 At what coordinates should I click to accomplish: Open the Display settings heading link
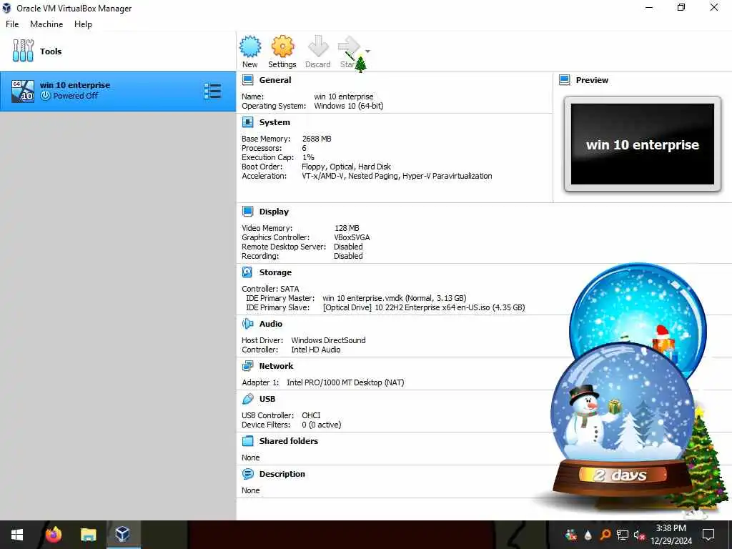click(x=274, y=212)
